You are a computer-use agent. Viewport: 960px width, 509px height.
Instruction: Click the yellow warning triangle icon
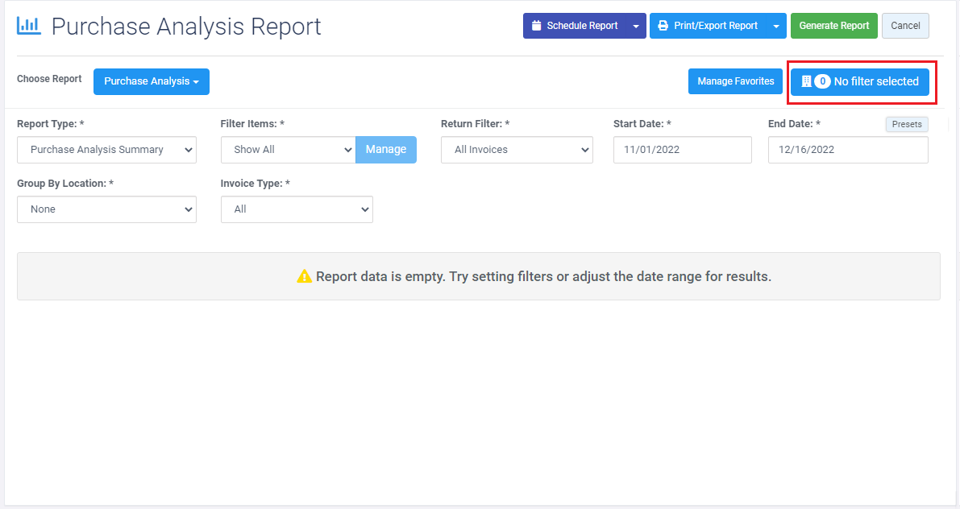304,276
